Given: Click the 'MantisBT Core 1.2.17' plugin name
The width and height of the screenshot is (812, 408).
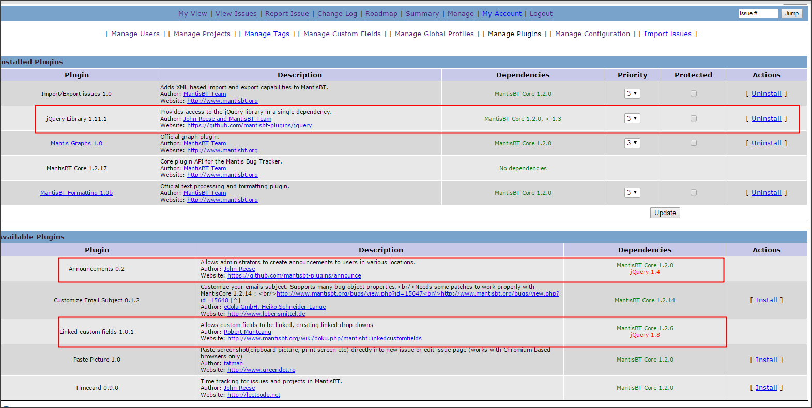Looking at the screenshot, I should [76, 168].
